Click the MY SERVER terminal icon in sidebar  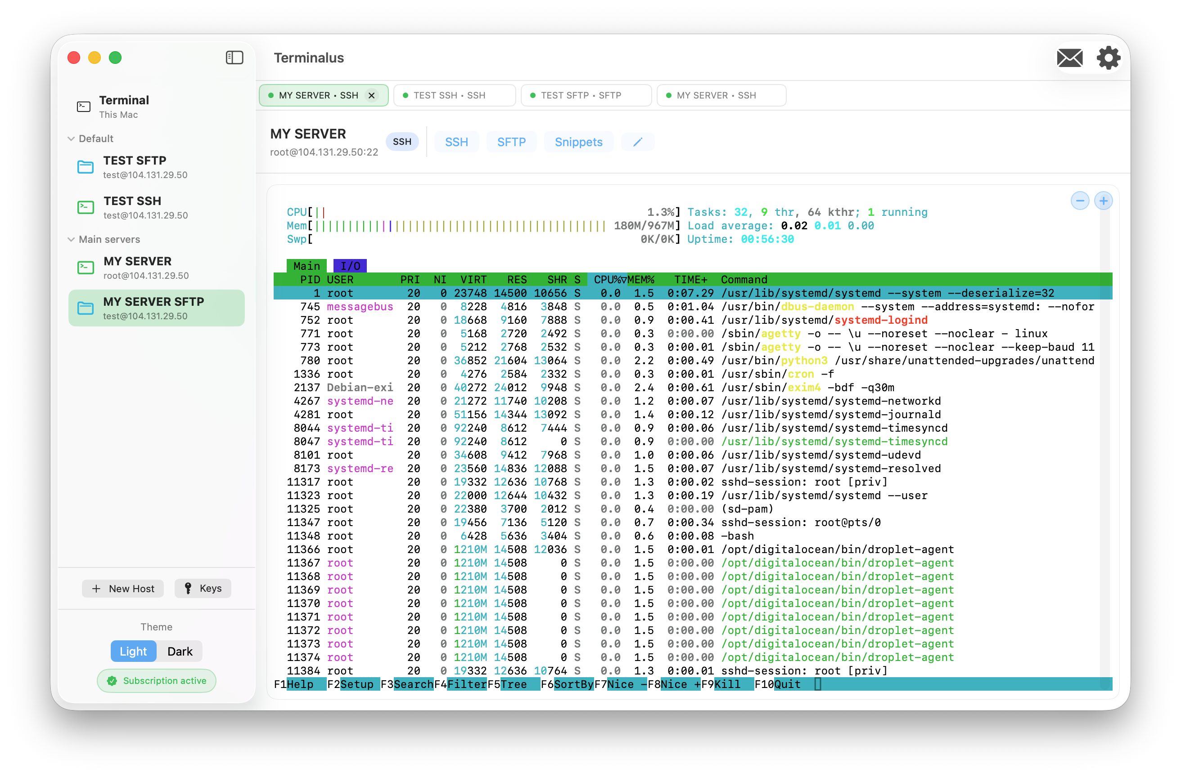pyautogui.click(x=86, y=267)
